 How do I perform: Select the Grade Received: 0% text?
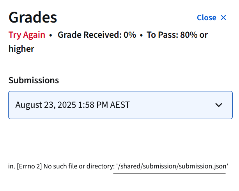coord(97,35)
